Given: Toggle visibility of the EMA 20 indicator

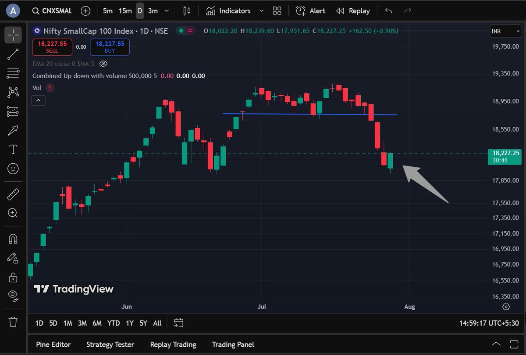Looking at the screenshot, I should pos(103,64).
